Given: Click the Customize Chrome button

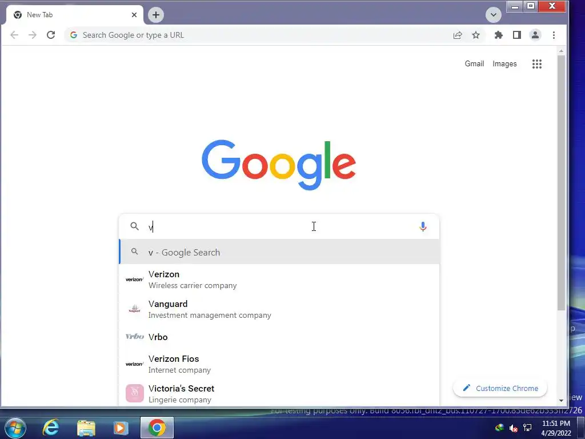Looking at the screenshot, I should (x=500, y=388).
